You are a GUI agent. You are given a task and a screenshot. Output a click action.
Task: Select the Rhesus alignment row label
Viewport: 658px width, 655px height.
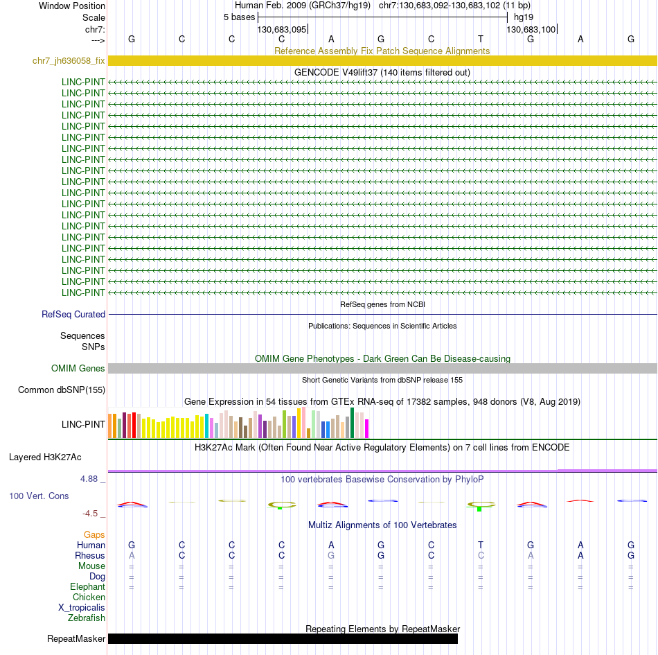90,555
